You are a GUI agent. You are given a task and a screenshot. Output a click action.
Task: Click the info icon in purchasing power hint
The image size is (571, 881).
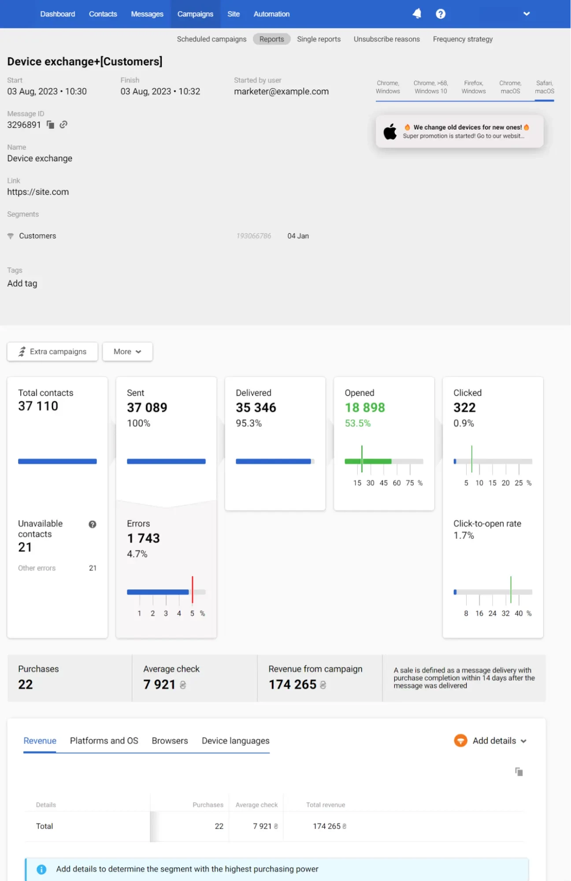pyautogui.click(x=41, y=870)
